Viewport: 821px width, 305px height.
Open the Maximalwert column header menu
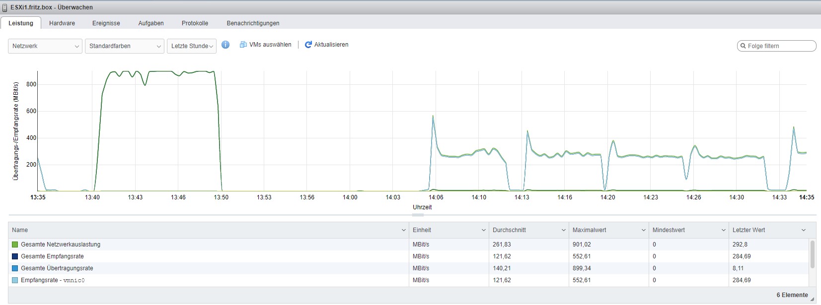(x=643, y=230)
